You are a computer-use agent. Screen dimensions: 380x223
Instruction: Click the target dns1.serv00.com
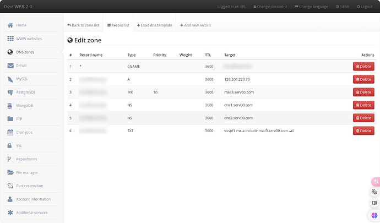coord(238,105)
